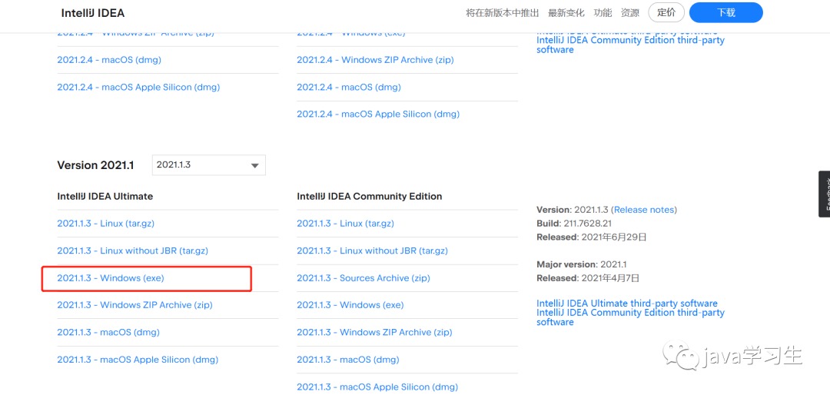Download Community 2021.1.3 Linux (tar.gz)
The width and height of the screenshot is (830, 395).
346,224
